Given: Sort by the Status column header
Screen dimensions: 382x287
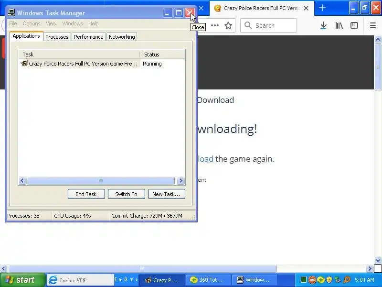Looking at the screenshot, I should (162, 55).
